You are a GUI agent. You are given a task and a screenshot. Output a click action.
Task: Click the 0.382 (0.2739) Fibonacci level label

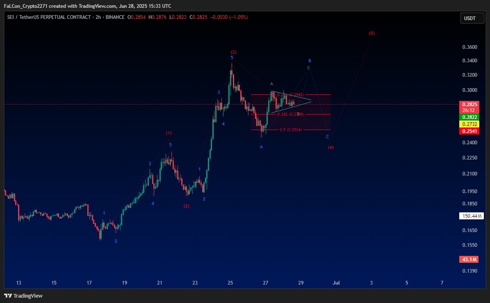[290, 114]
